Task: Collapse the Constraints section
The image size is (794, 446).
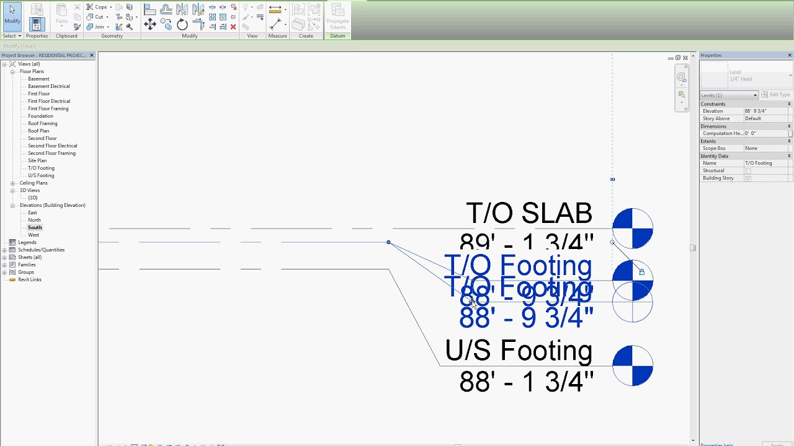Action: 789,104
